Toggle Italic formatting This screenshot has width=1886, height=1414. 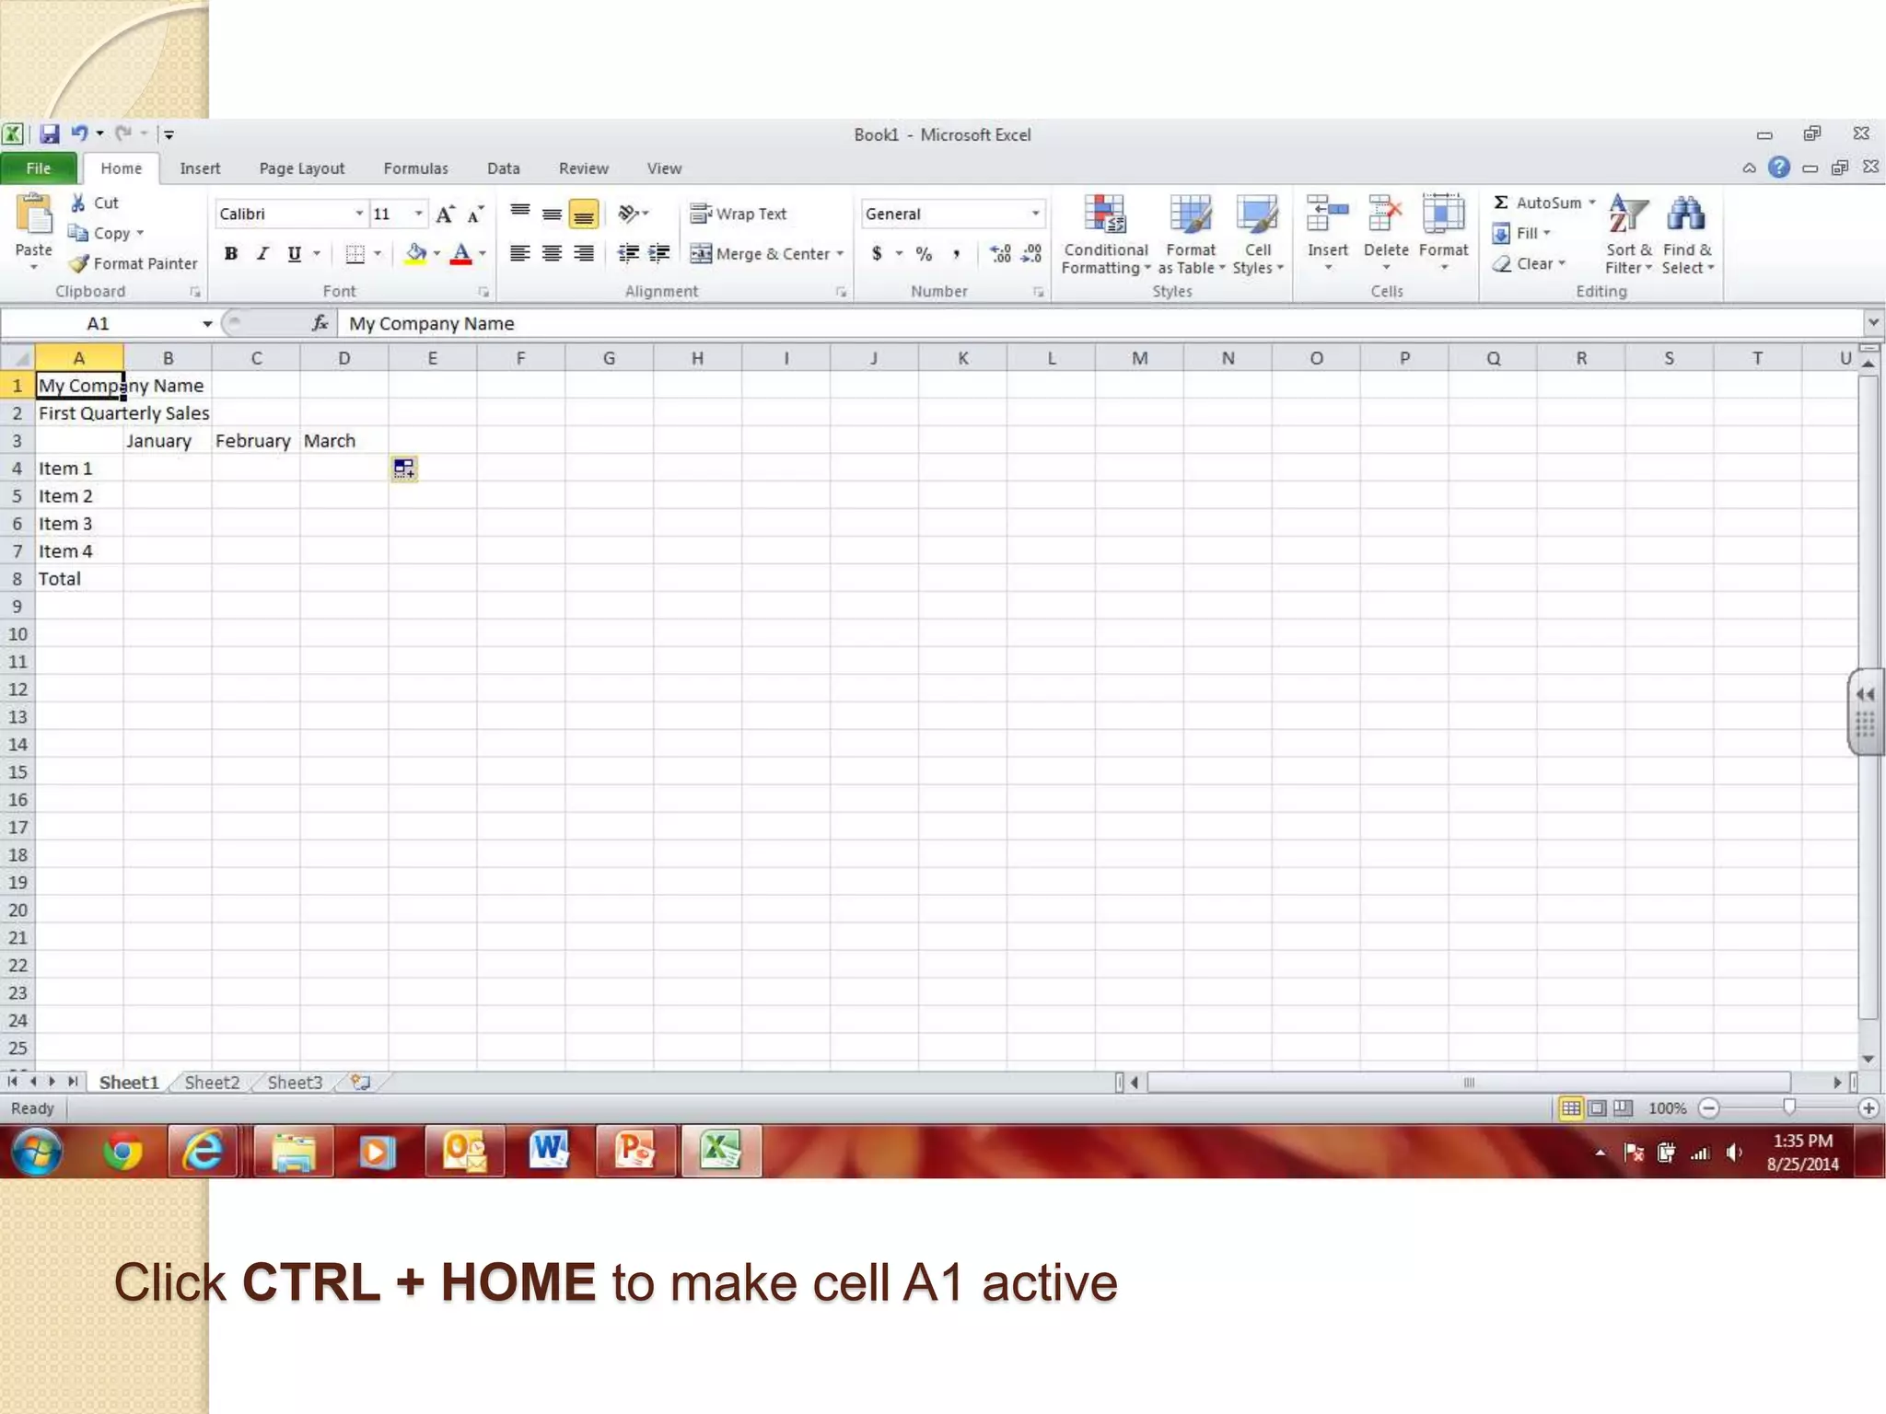coord(262,254)
